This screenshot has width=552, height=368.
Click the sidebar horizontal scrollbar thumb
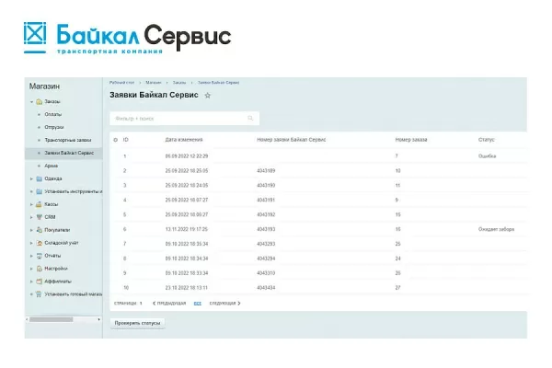(x=51, y=319)
